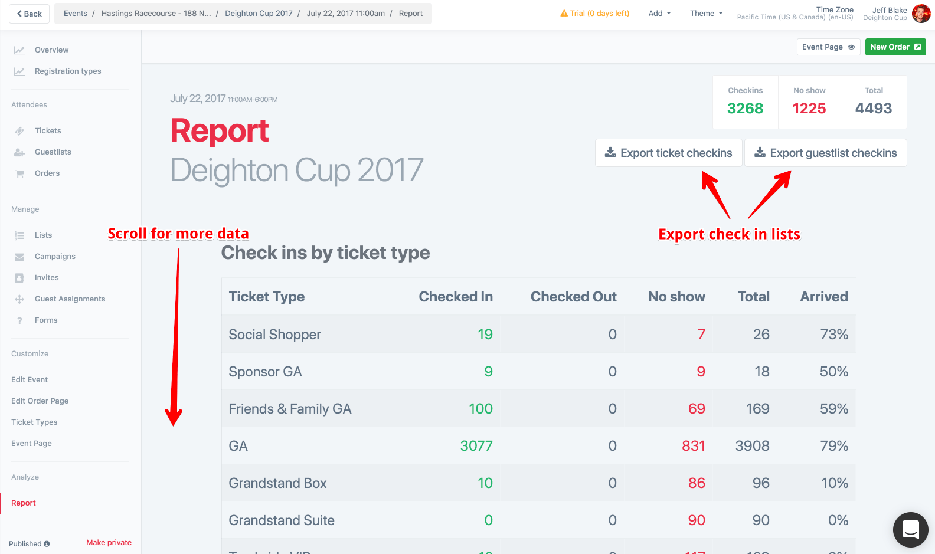Click the Published info icon
The height and width of the screenshot is (554, 935).
point(47,544)
